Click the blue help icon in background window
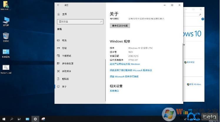 [202, 19]
